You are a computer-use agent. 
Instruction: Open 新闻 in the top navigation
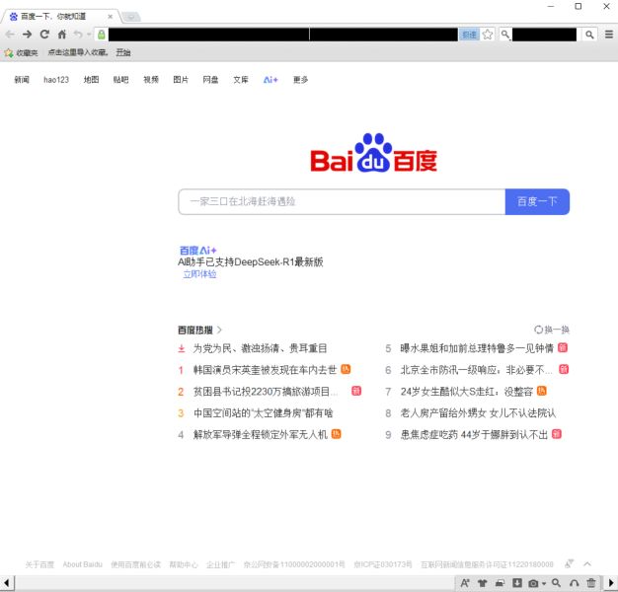(22, 80)
